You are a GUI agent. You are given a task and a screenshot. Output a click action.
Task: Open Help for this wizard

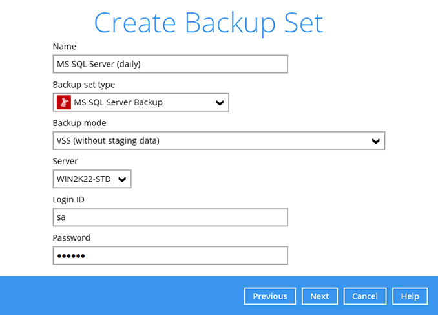pos(410,296)
